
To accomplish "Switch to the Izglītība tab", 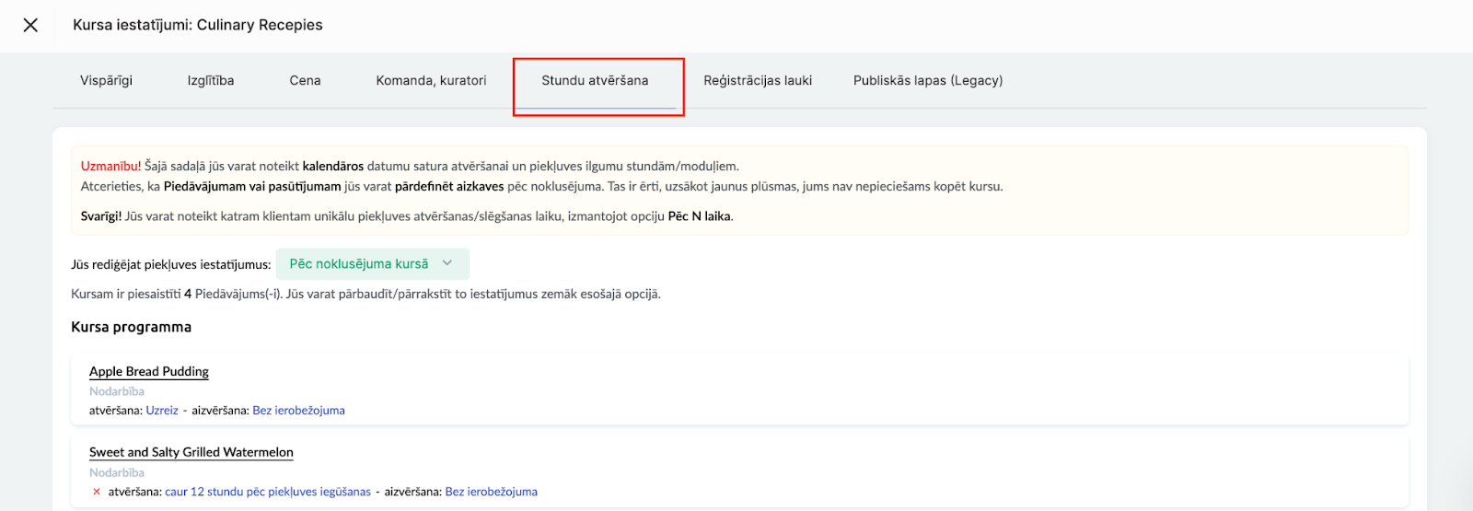I will (211, 81).
